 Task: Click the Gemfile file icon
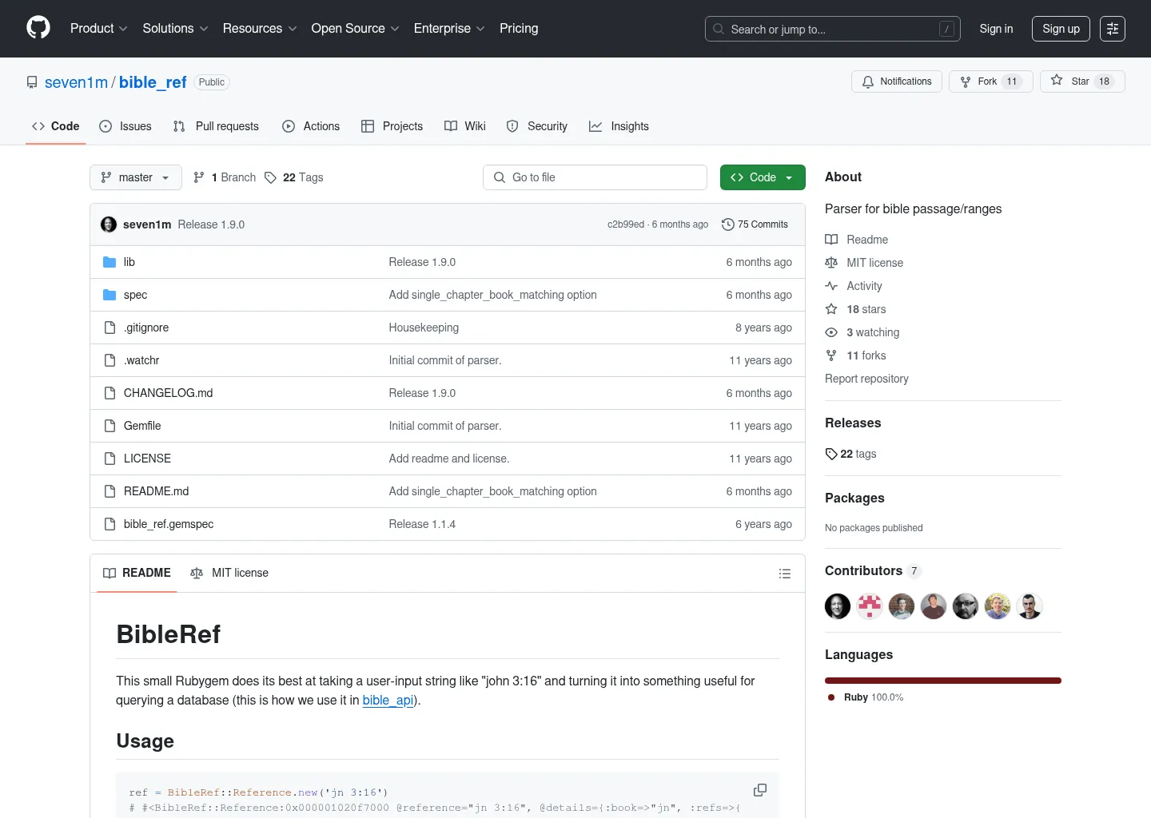tap(110, 426)
